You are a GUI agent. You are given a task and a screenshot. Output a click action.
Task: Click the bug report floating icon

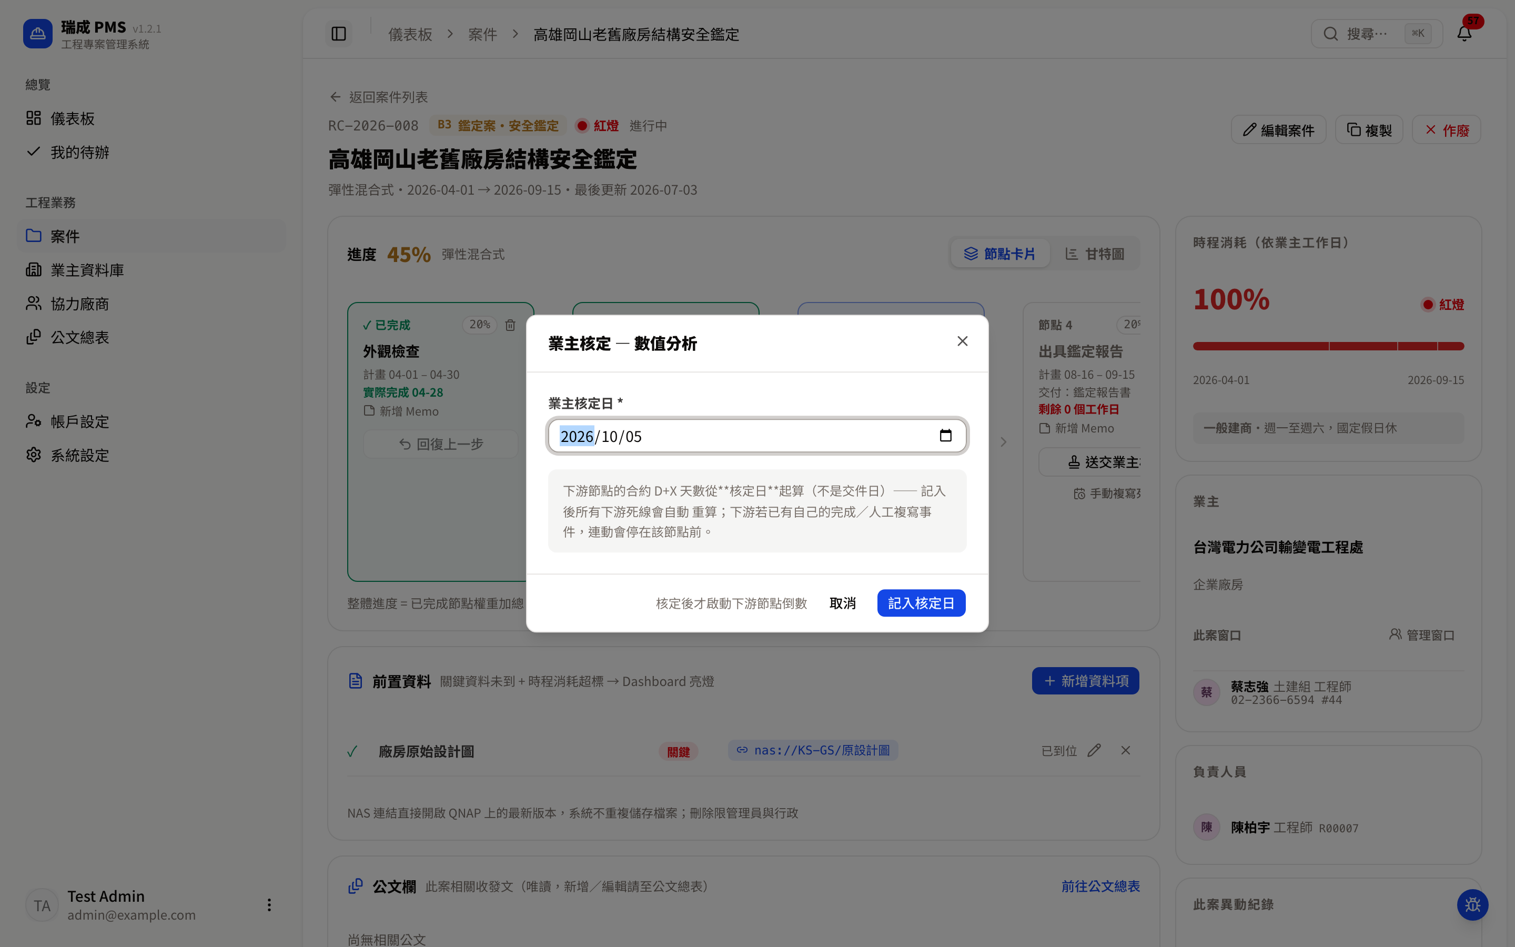(1472, 905)
